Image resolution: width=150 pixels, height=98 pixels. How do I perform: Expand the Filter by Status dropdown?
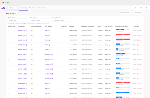click(18, 20)
